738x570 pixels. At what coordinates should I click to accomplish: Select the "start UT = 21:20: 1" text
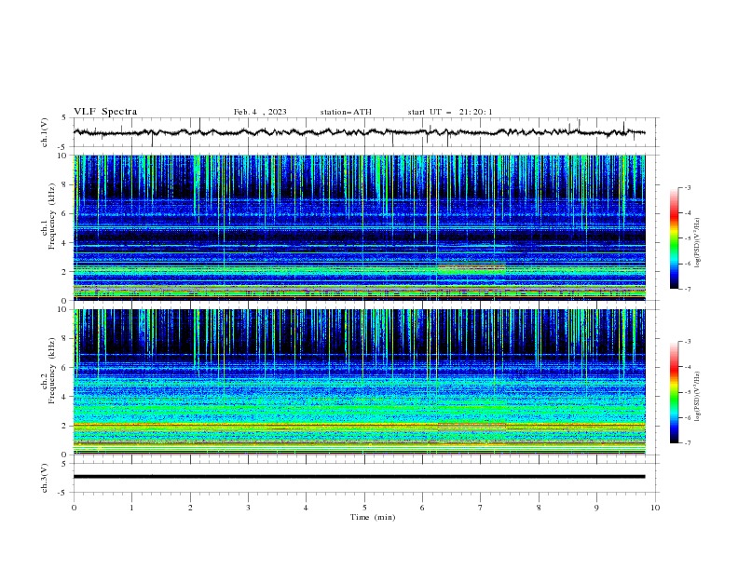point(450,112)
